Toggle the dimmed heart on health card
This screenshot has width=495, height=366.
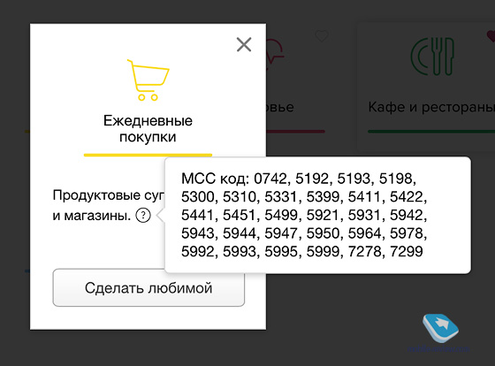322,36
